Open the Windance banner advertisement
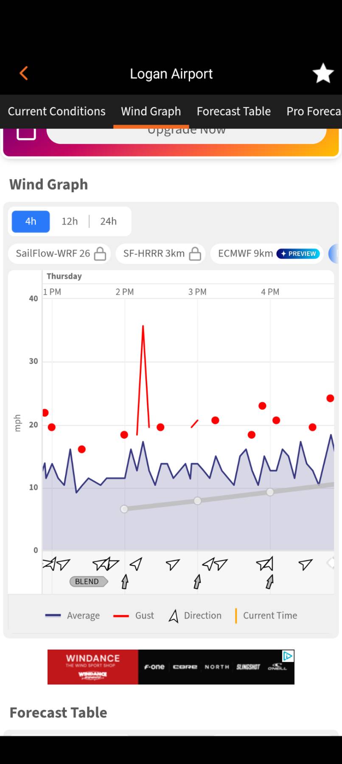This screenshot has width=342, height=764. click(x=171, y=667)
